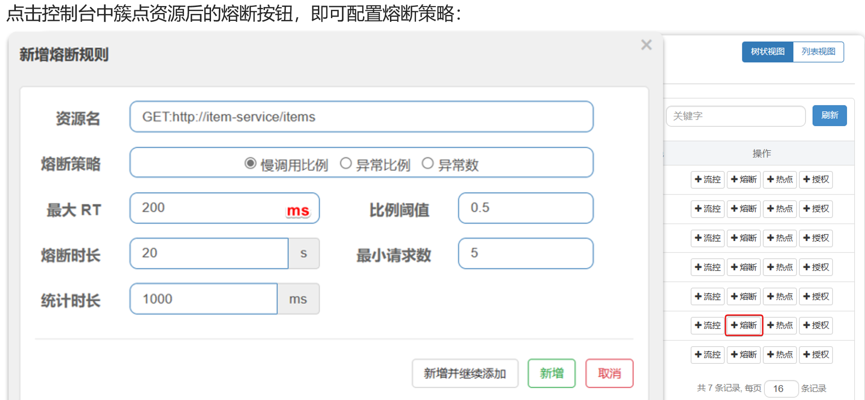Focus the 最大 RT input showing 200
The image size is (865, 400).
[225, 208]
